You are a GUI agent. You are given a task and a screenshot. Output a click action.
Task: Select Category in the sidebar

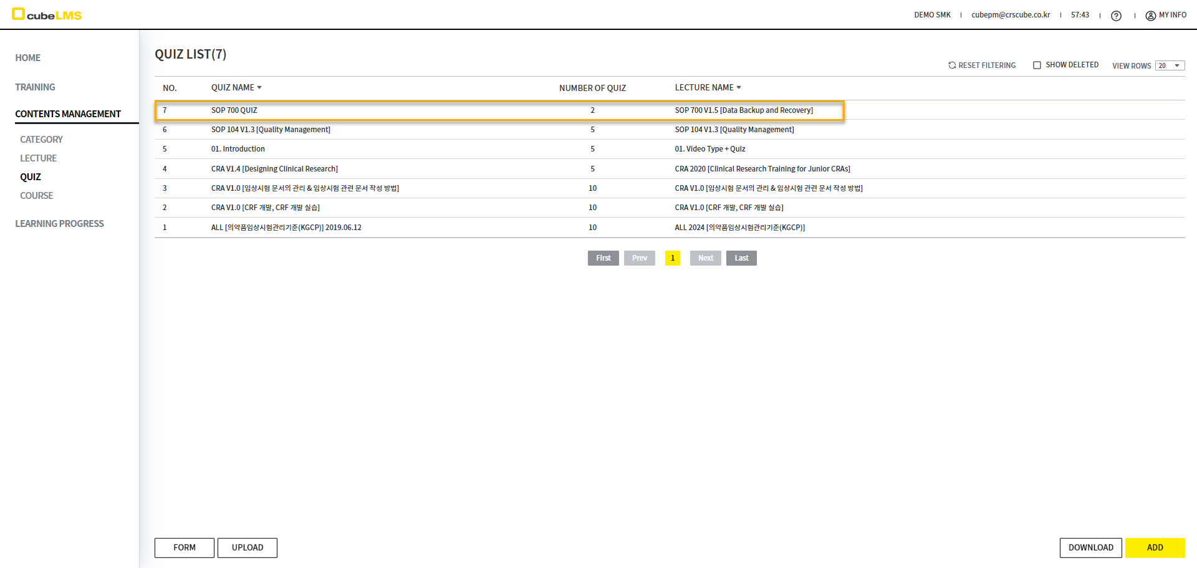(x=41, y=140)
